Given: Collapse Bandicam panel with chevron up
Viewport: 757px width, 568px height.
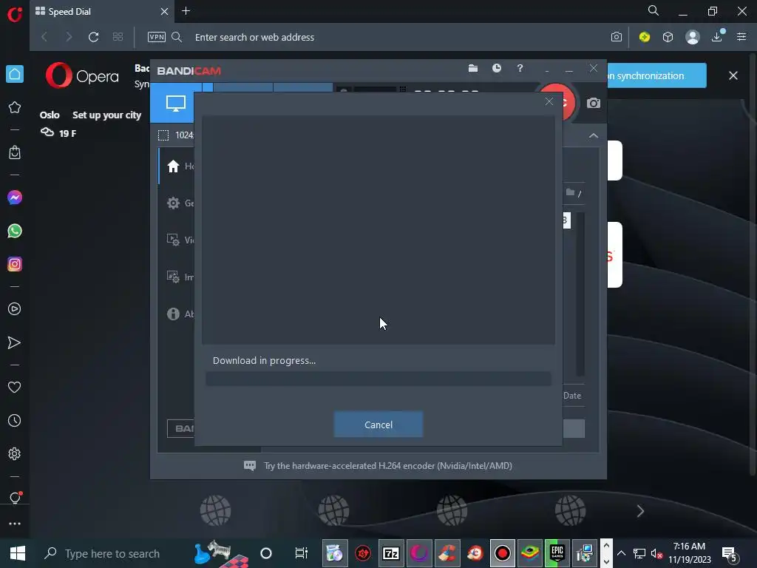Looking at the screenshot, I should click(594, 136).
